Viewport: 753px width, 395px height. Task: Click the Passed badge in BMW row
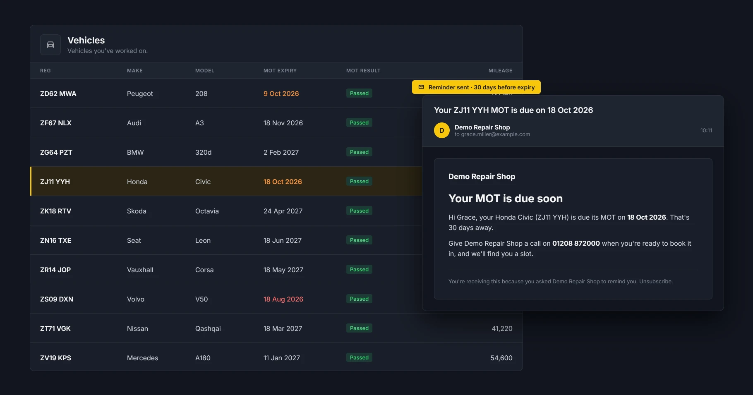click(x=359, y=152)
